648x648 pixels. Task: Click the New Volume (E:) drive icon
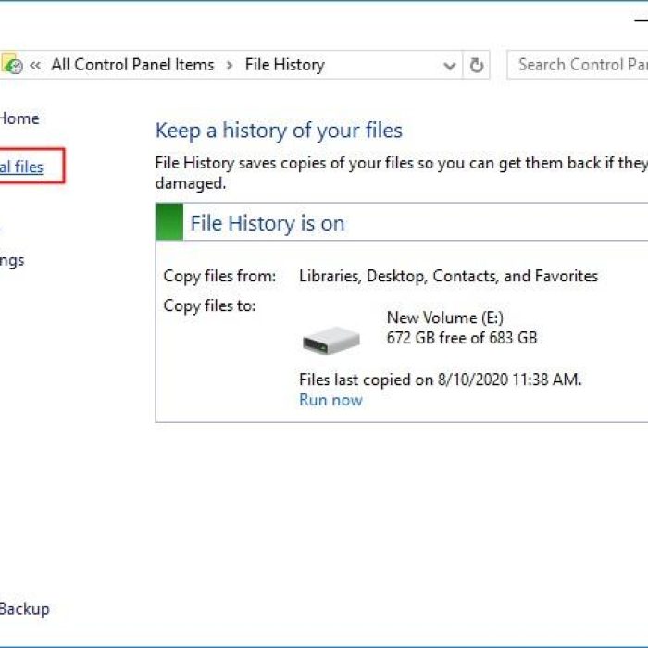[330, 341]
